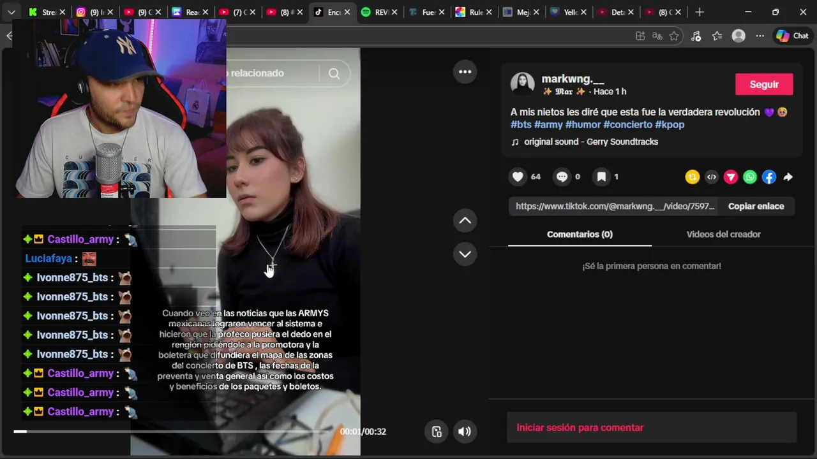Image resolution: width=817 pixels, height=459 pixels.
Task: Open the Favorites list icon
Action: tap(717, 36)
